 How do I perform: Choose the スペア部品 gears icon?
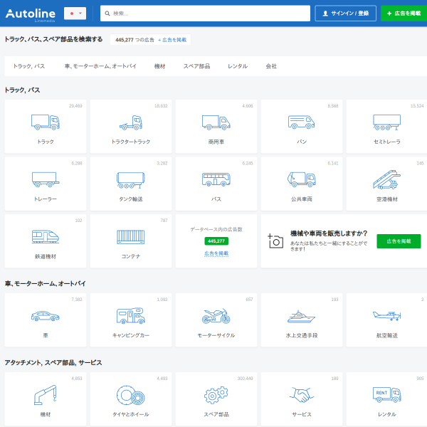pos(216,395)
